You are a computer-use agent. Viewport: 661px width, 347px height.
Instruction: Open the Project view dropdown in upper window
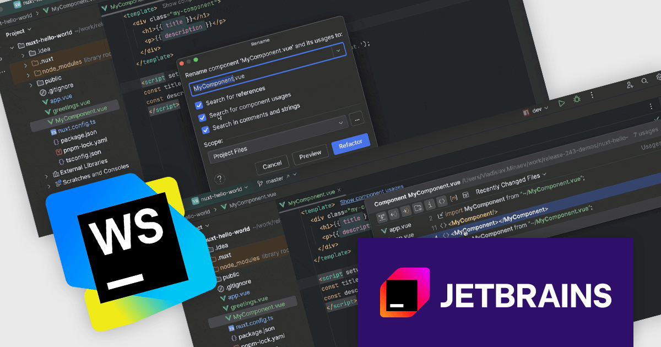19,32
